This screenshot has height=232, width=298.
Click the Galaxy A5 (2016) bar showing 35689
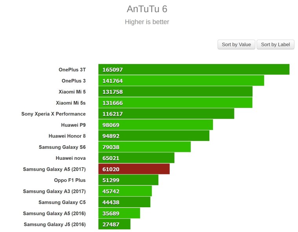(119, 213)
